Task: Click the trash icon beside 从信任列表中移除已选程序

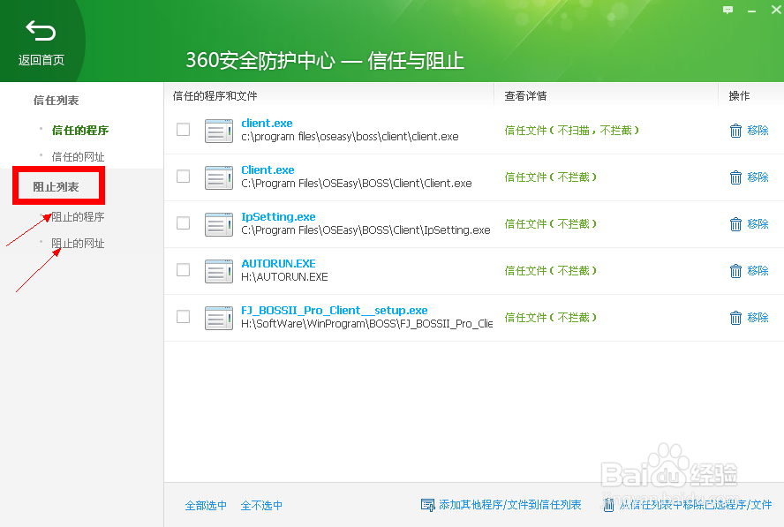Action: tap(608, 505)
